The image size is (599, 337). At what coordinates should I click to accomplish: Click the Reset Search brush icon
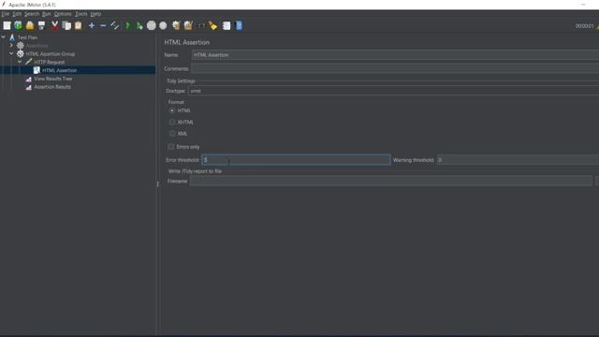click(x=212, y=25)
